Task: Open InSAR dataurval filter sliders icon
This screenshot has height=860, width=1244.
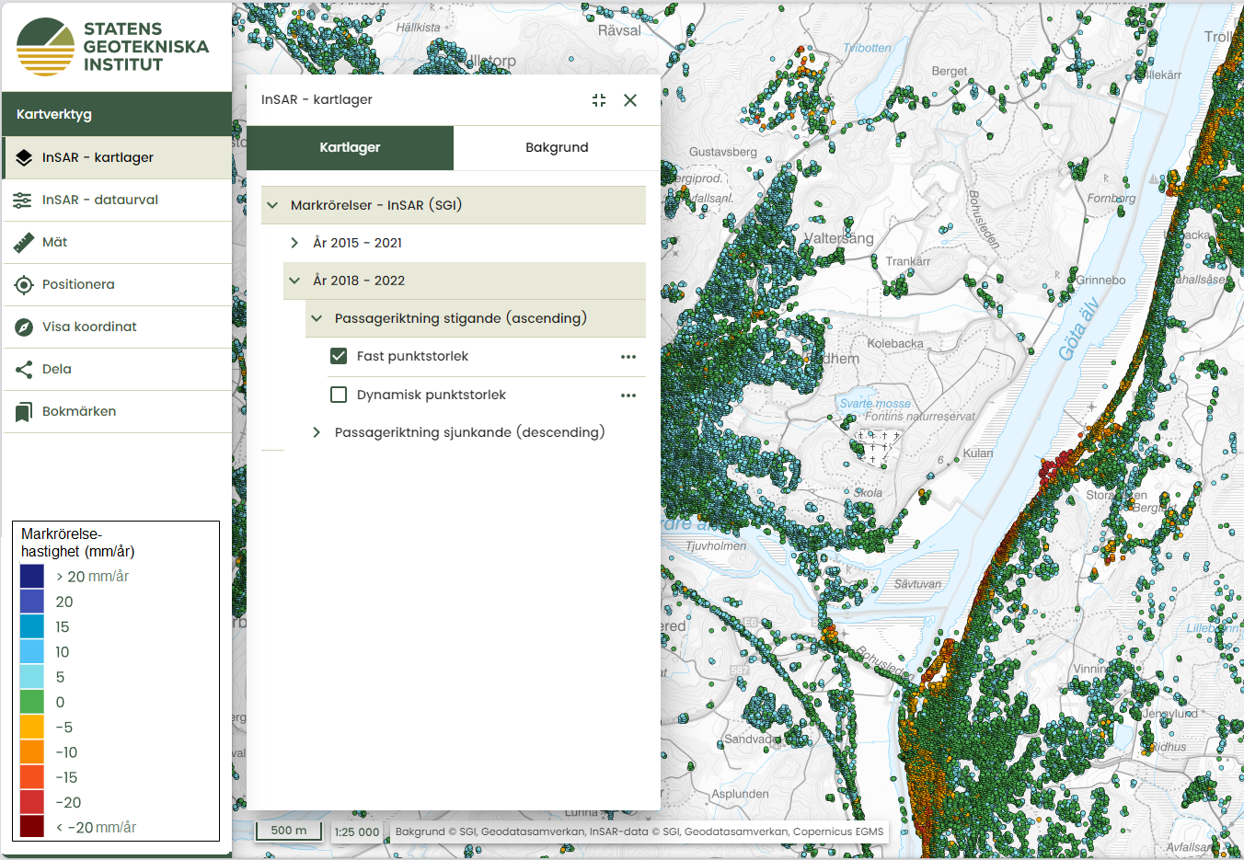Action: click(23, 201)
